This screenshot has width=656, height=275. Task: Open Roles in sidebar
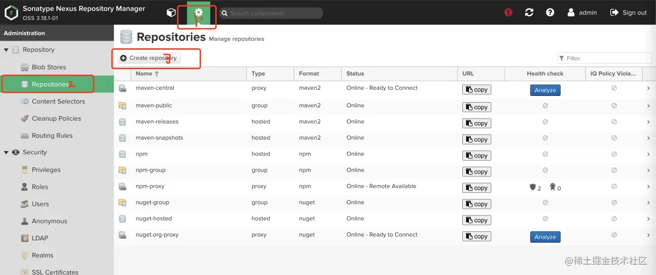click(40, 187)
